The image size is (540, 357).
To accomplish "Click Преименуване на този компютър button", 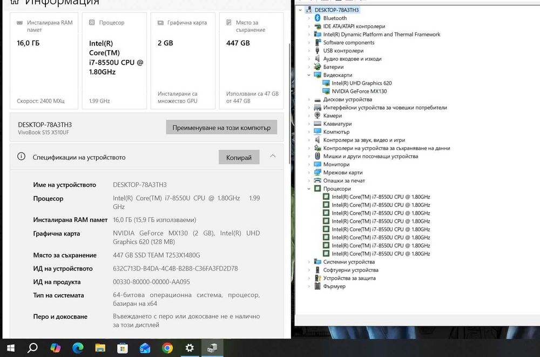I will click(221, 127).
